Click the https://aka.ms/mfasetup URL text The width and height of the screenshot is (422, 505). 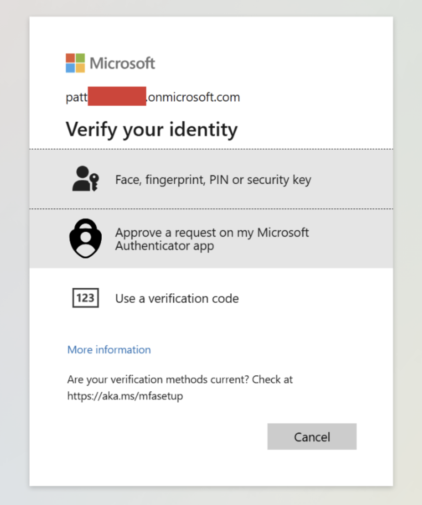[x=125, y=396]
